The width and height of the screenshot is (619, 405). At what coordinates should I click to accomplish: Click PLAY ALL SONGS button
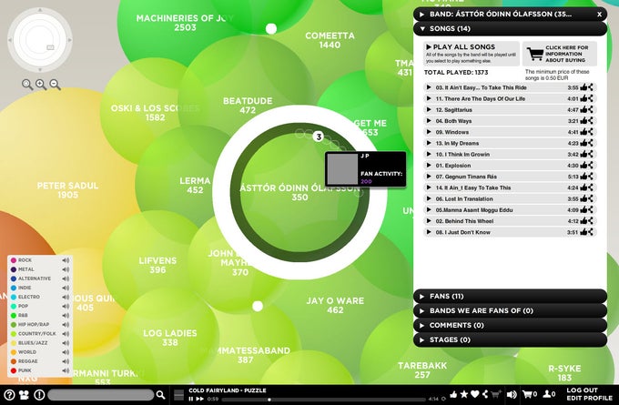pyautogui.click(x=472, y=54)
